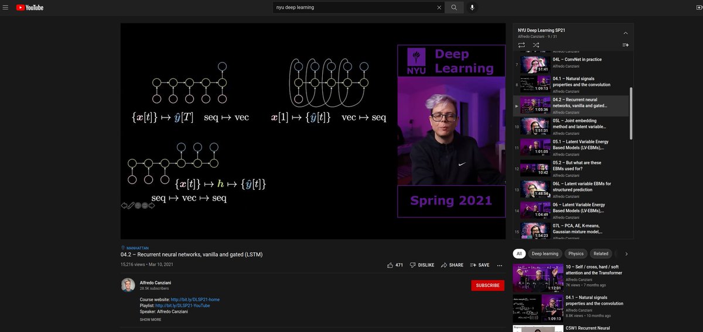Select the Physics filter chip
This screenshot has height=332, width=703.
[x=576, y=254]
